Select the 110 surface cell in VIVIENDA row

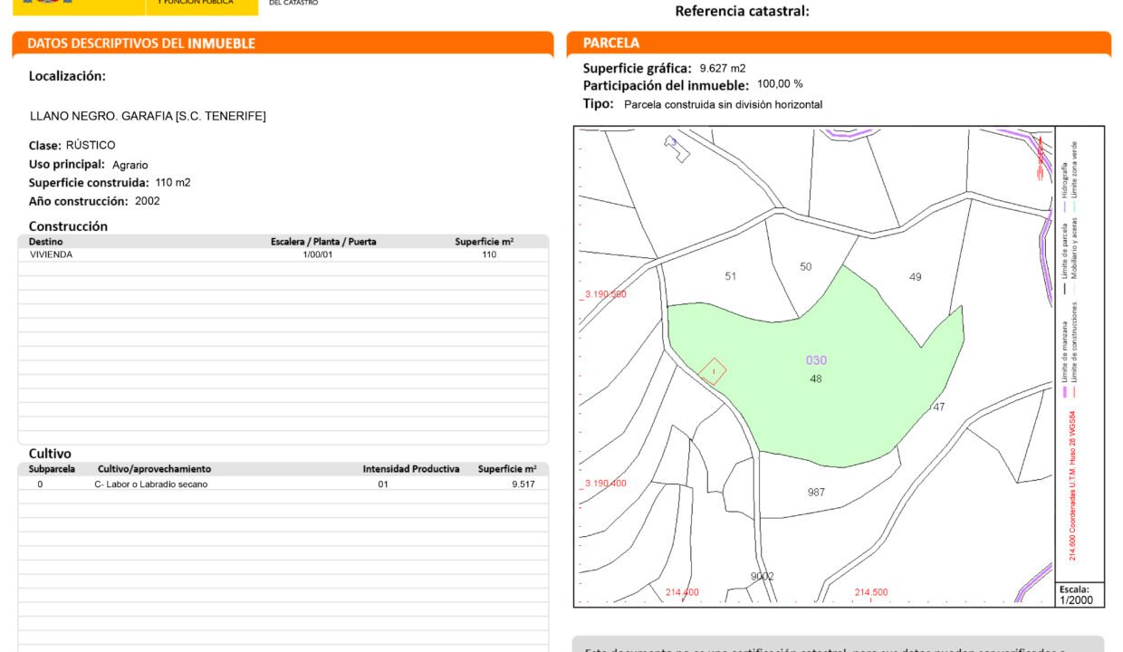point(489,254)
